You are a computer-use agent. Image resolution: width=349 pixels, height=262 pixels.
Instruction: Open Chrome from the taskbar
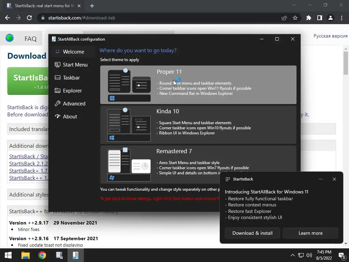tap(42, 255)
